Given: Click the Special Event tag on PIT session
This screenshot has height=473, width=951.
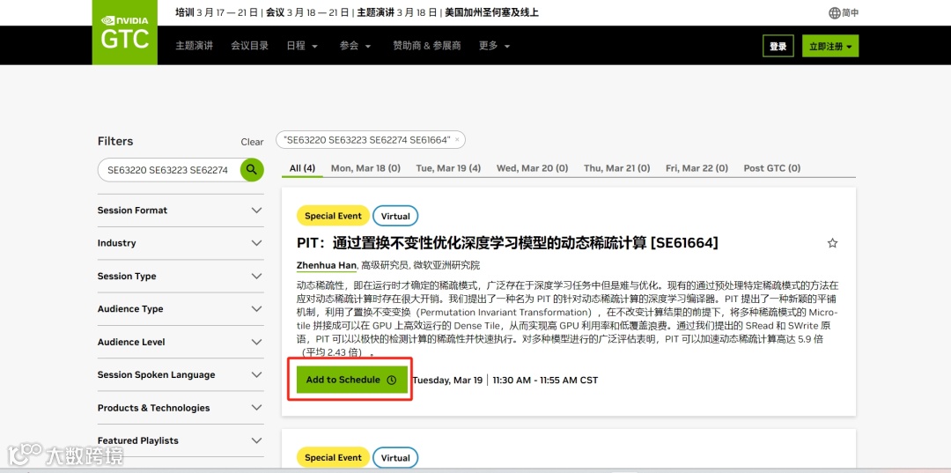Looking at the screenshot, I should click(333, 216).
